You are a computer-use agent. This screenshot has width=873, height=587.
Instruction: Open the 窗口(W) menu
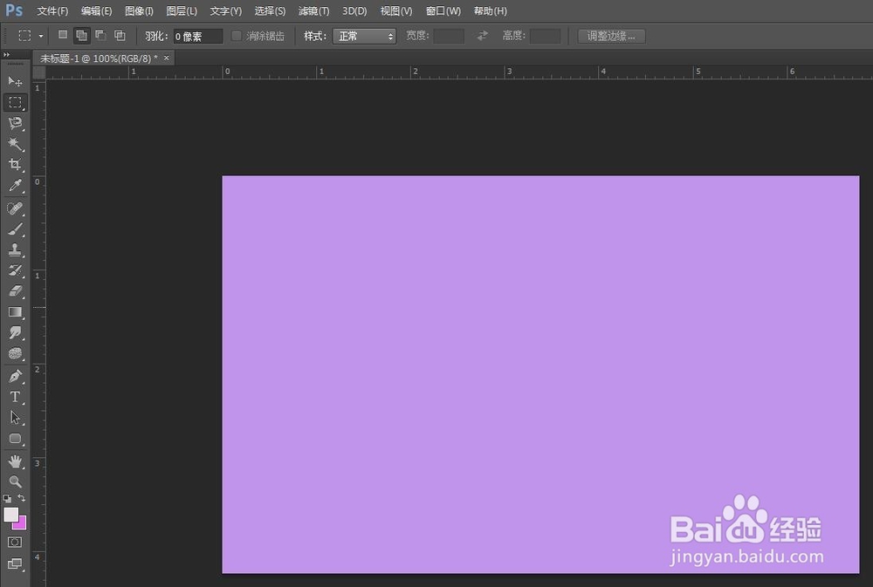[443, 11]
